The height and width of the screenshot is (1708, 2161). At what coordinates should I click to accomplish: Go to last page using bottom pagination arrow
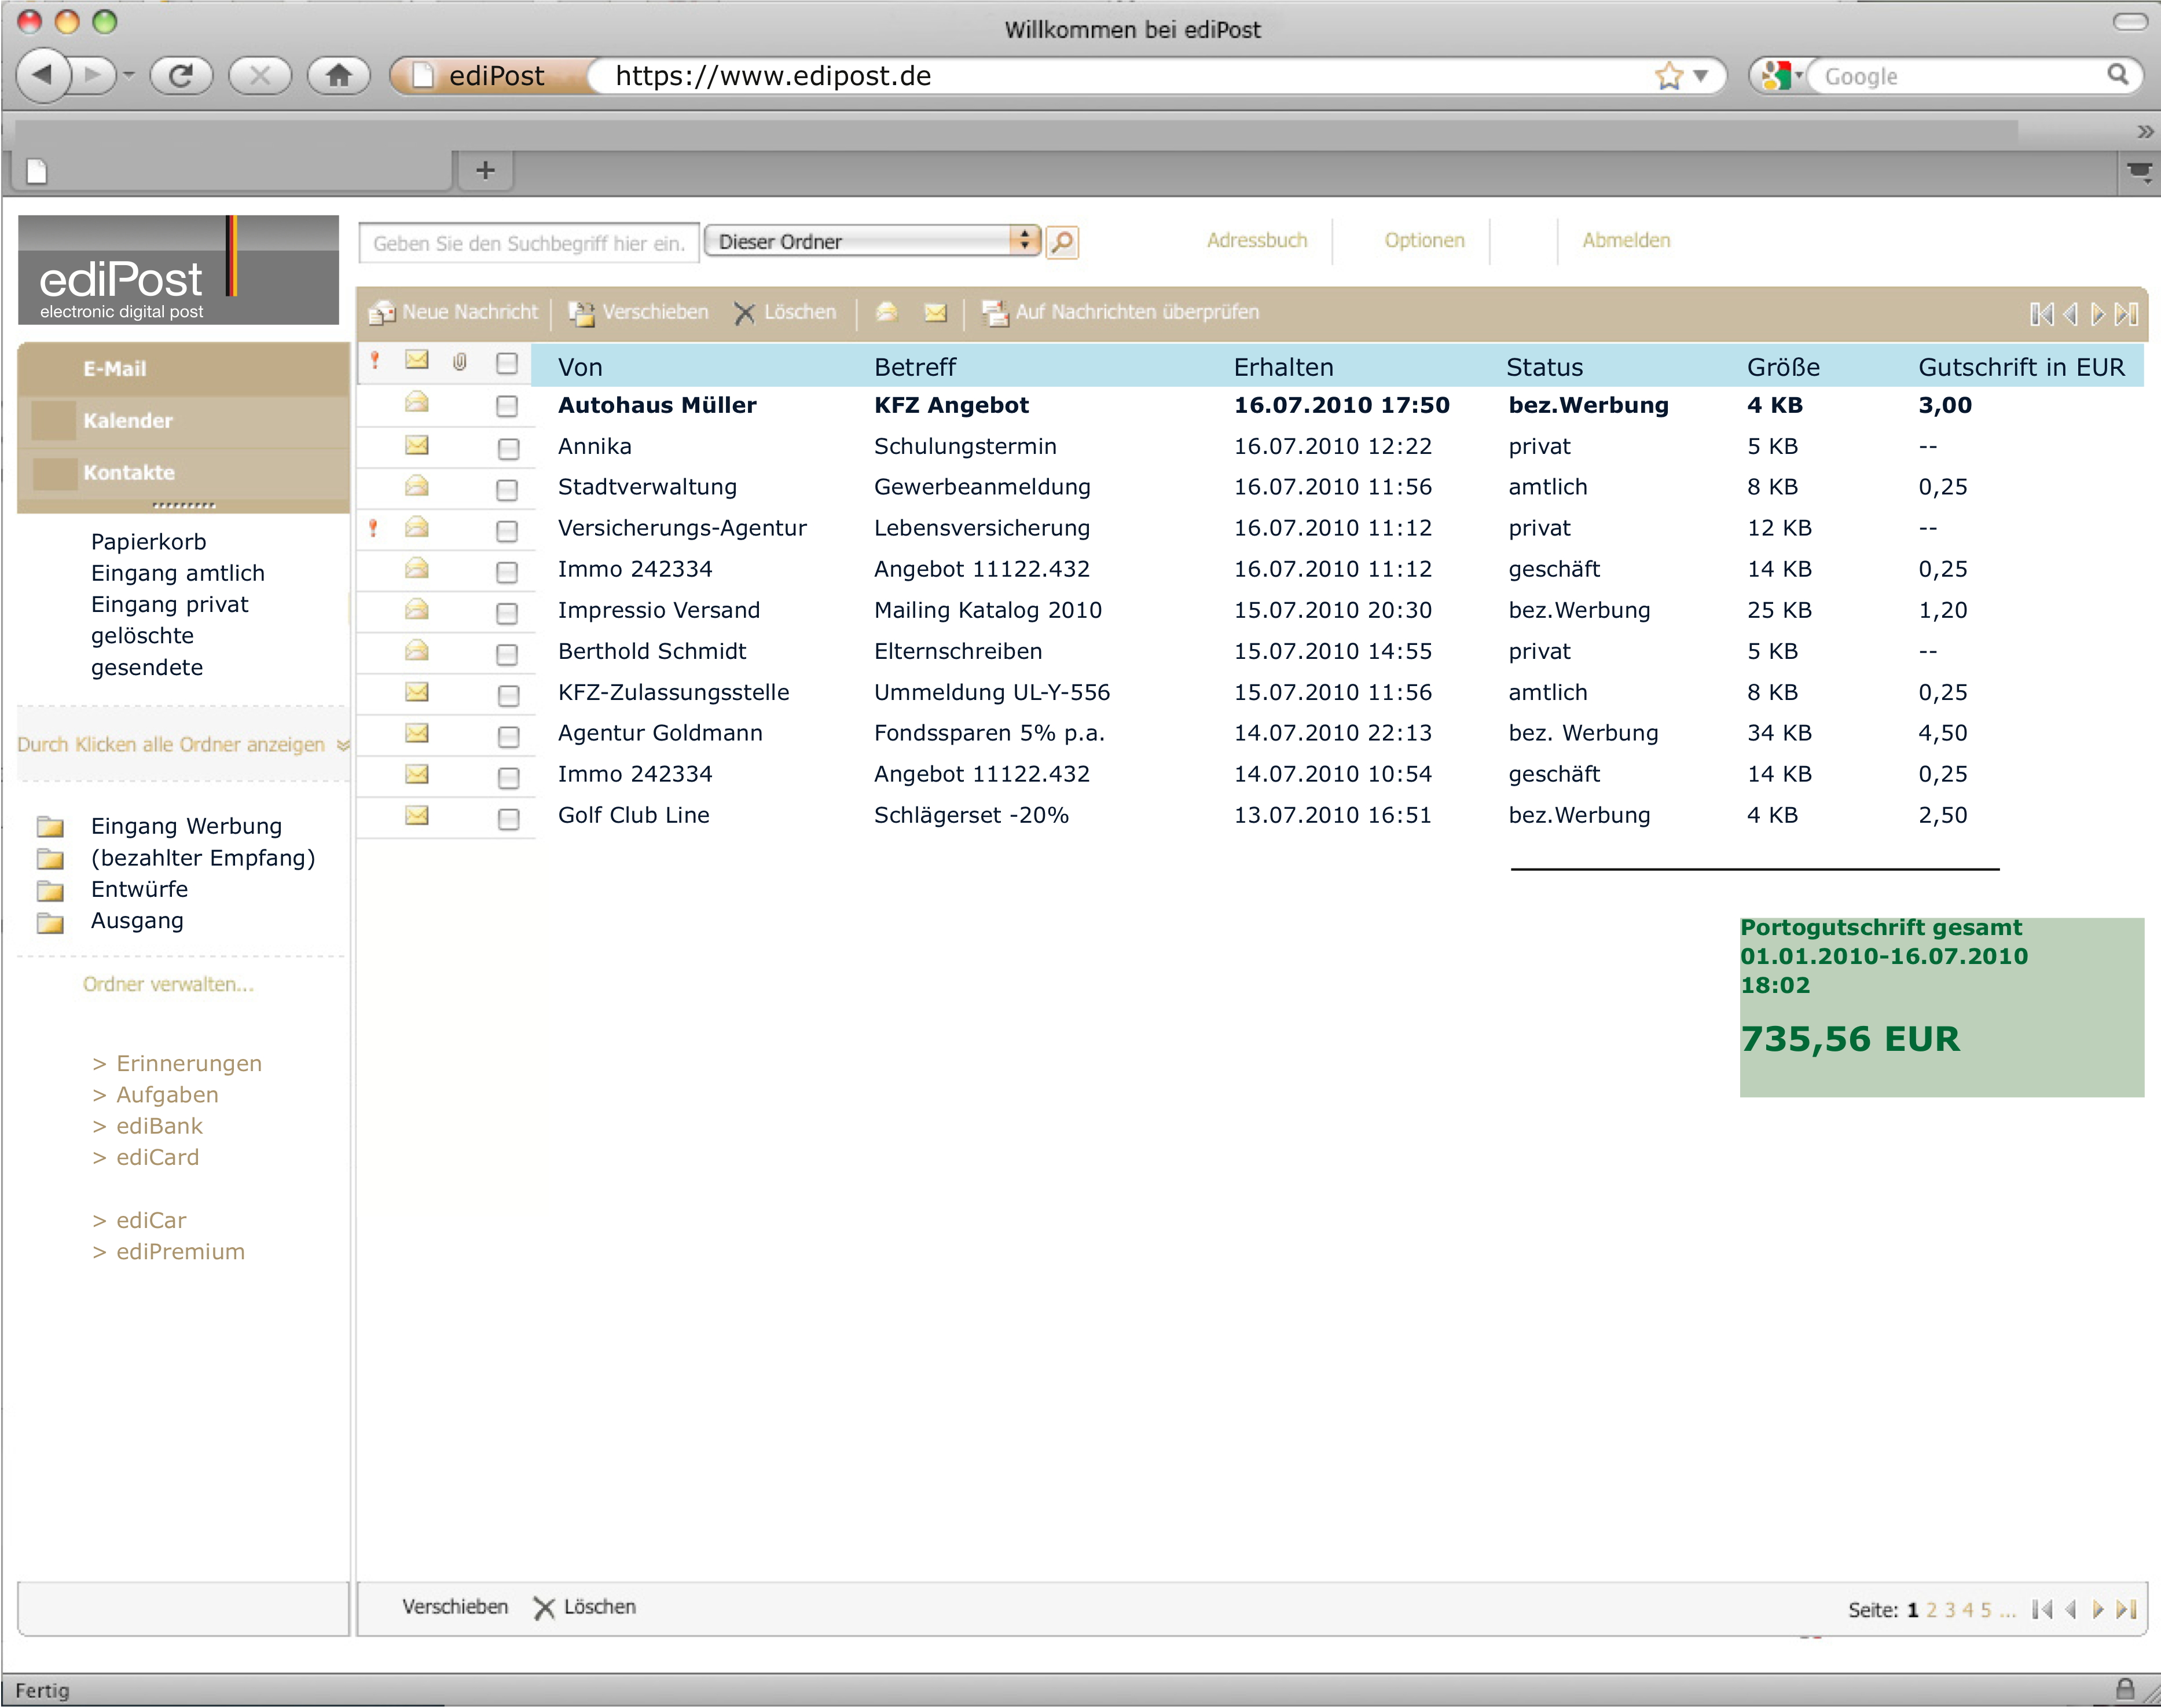[x=2126, y=1609]
